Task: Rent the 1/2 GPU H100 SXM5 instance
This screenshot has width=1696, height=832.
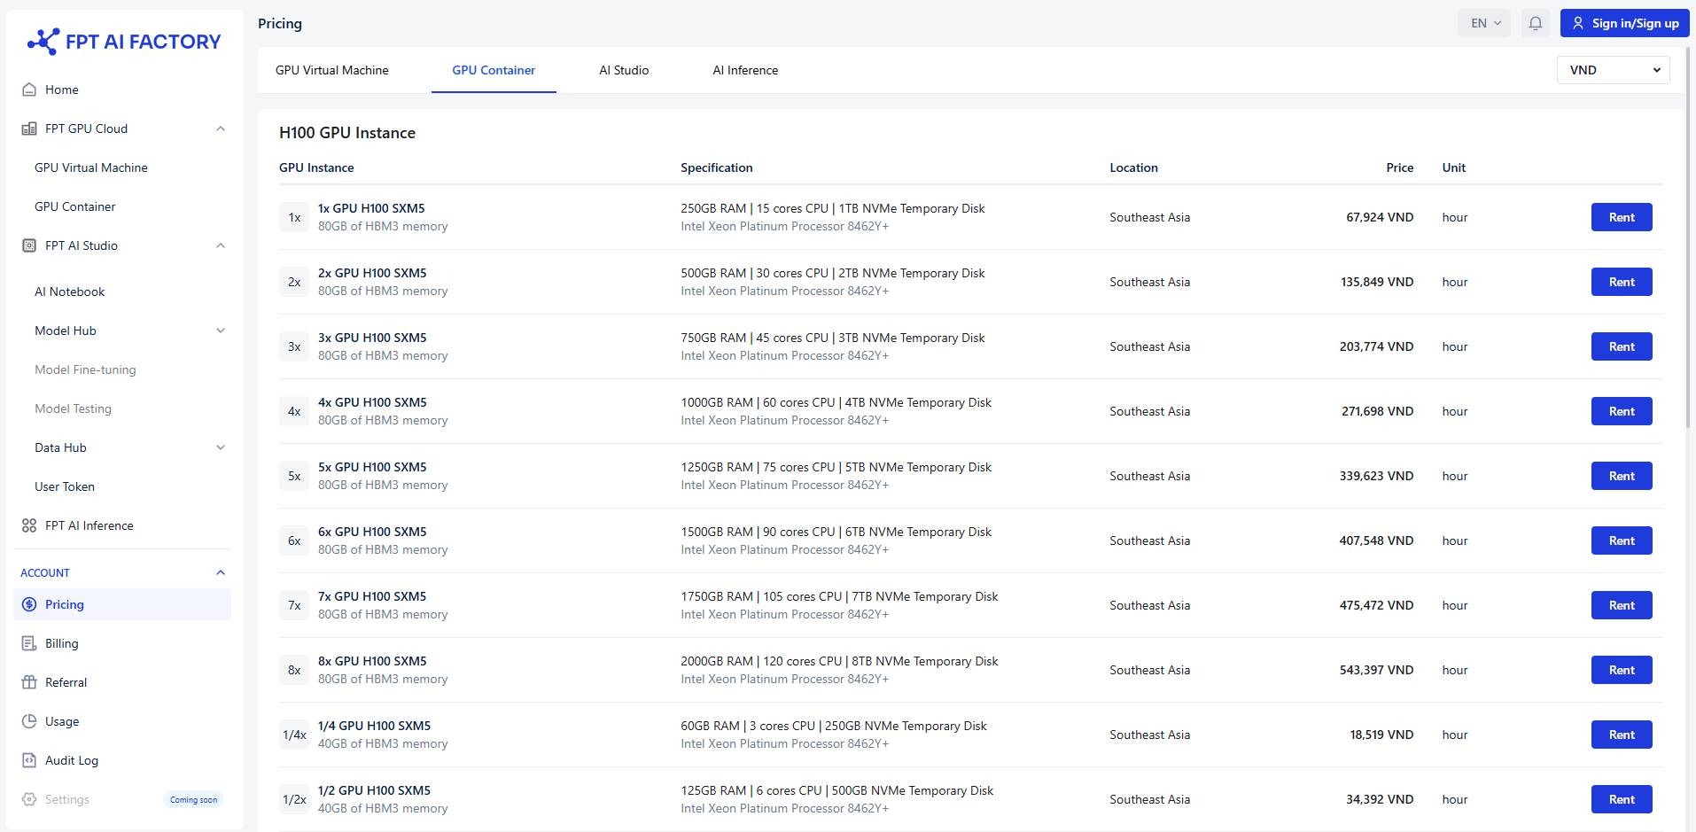Action: [1622, 799]
